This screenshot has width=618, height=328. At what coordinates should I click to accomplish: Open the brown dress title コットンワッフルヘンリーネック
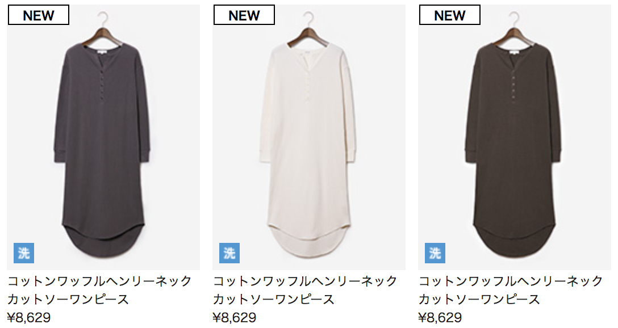[x=511, y=281]
